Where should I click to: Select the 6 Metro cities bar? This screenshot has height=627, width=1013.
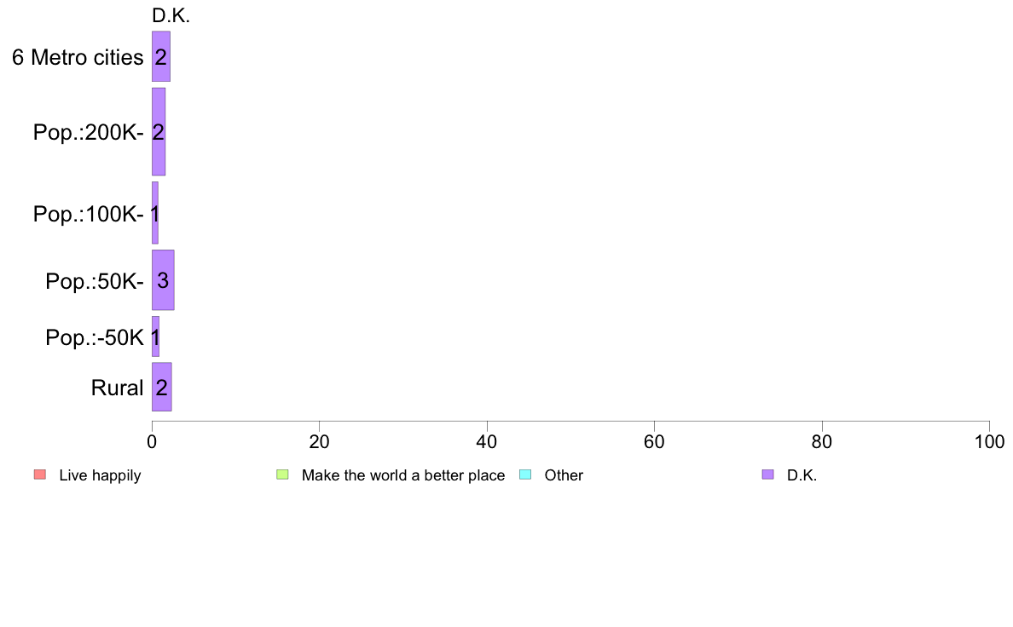161,57
